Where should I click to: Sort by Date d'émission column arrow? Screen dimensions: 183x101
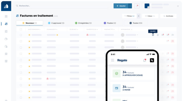(x=40, y=29)
